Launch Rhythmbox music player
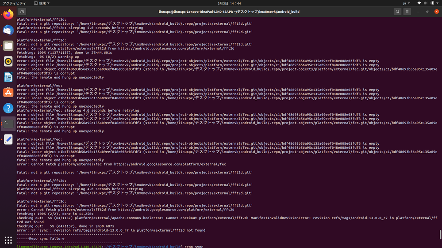 pos(8,61)
